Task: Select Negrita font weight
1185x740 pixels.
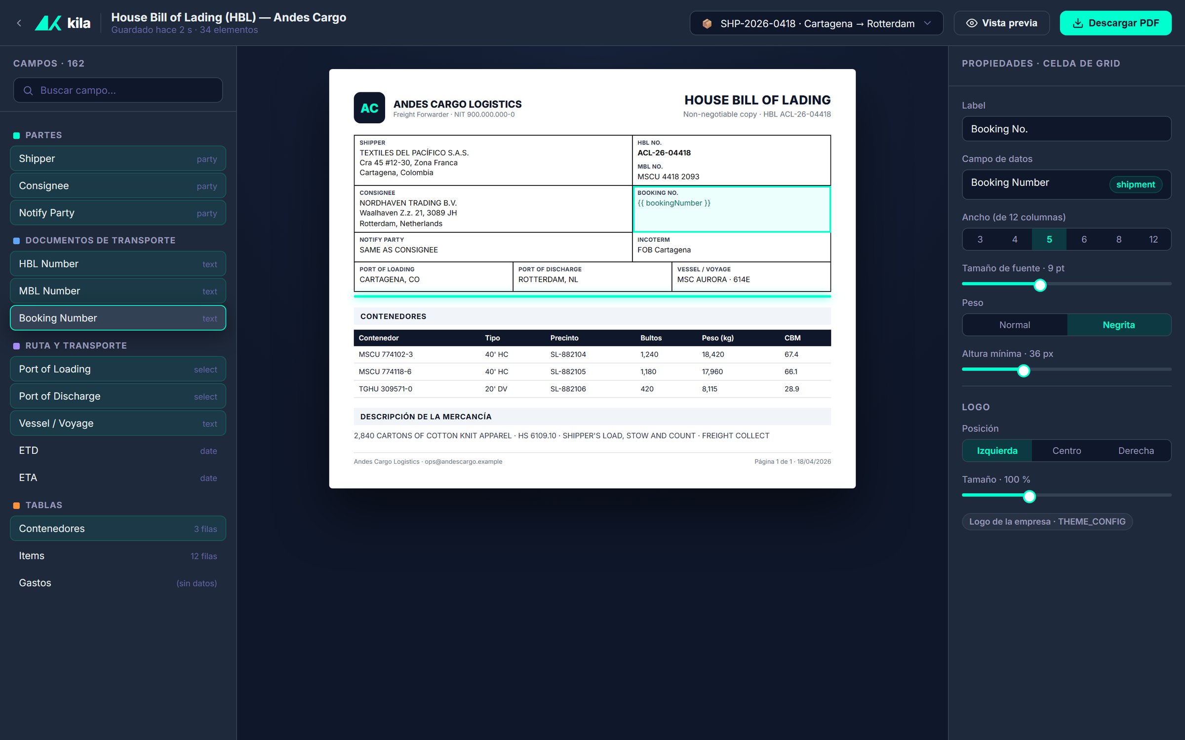Action: coord(1118,325)
